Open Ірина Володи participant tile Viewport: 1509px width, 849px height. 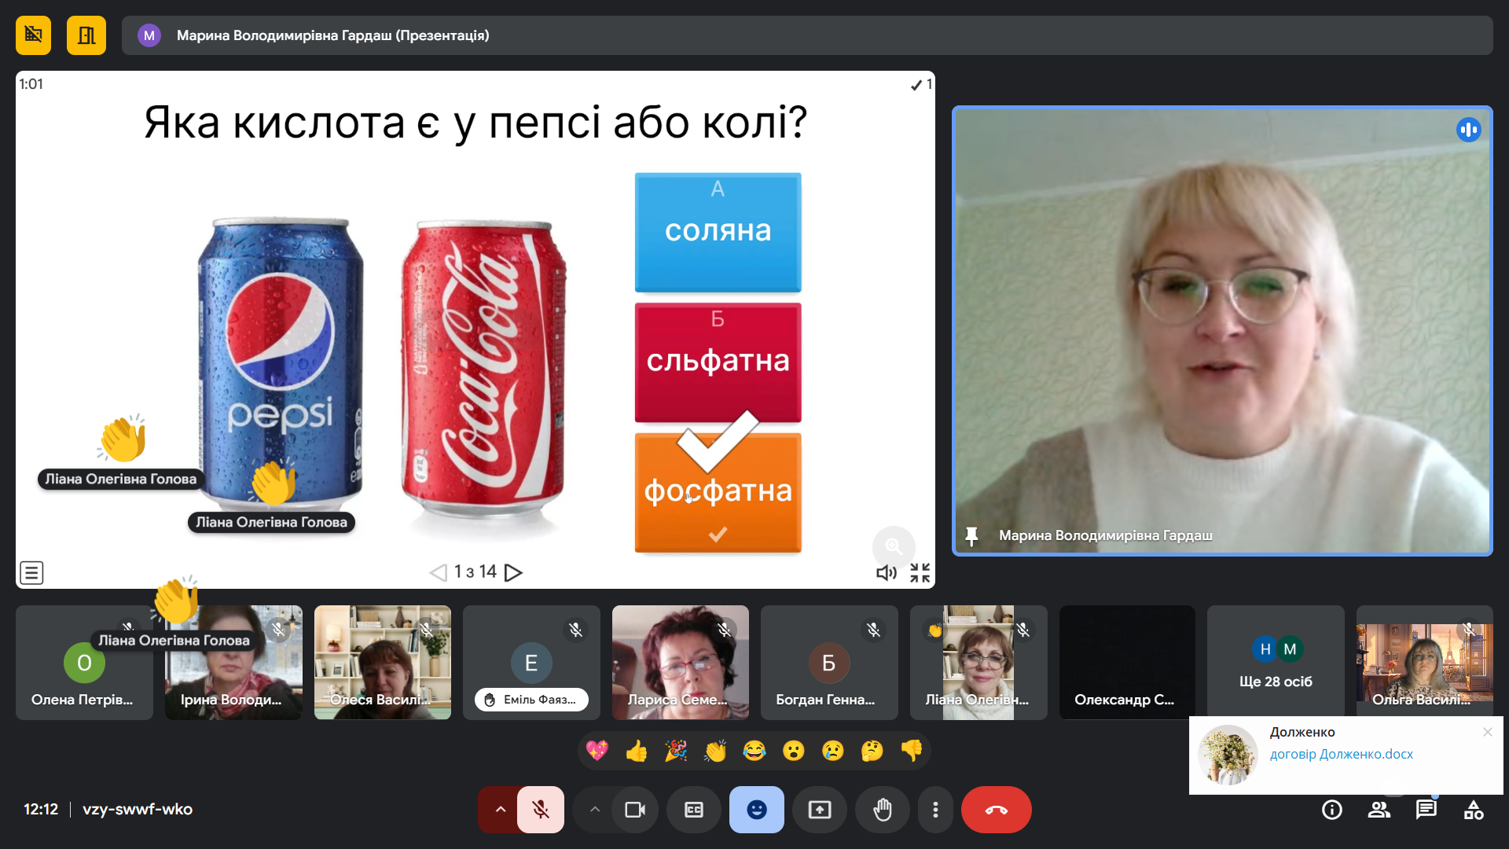(x=233, y=663)
